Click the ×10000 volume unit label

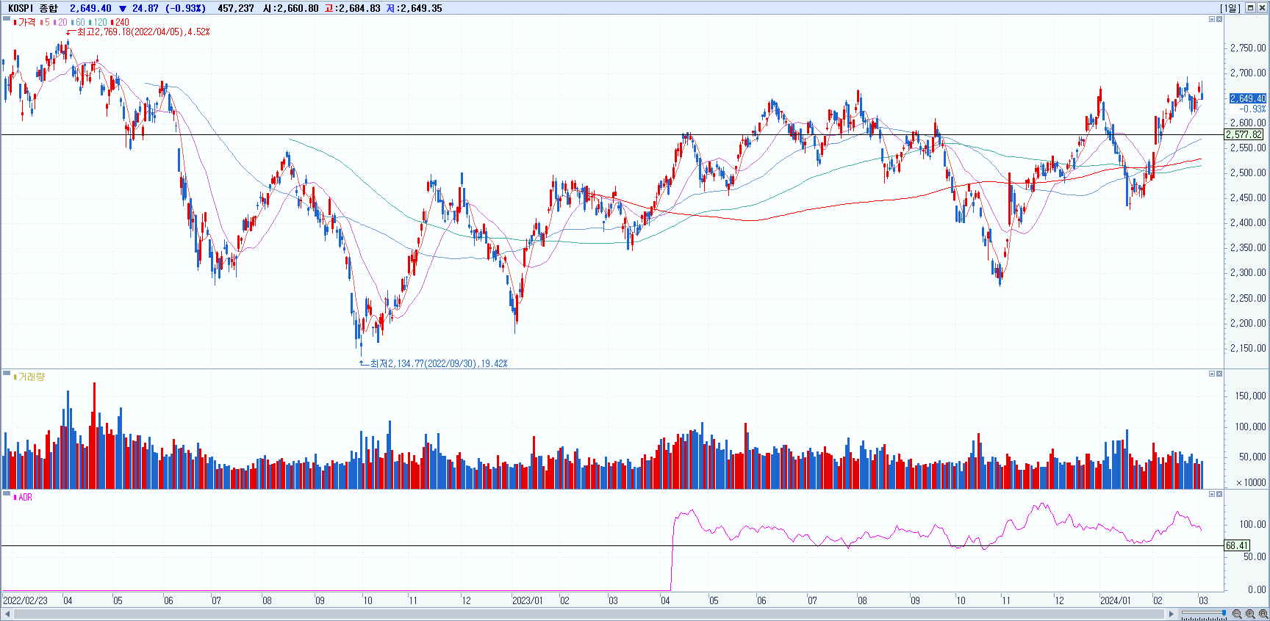pos(1251,482)
